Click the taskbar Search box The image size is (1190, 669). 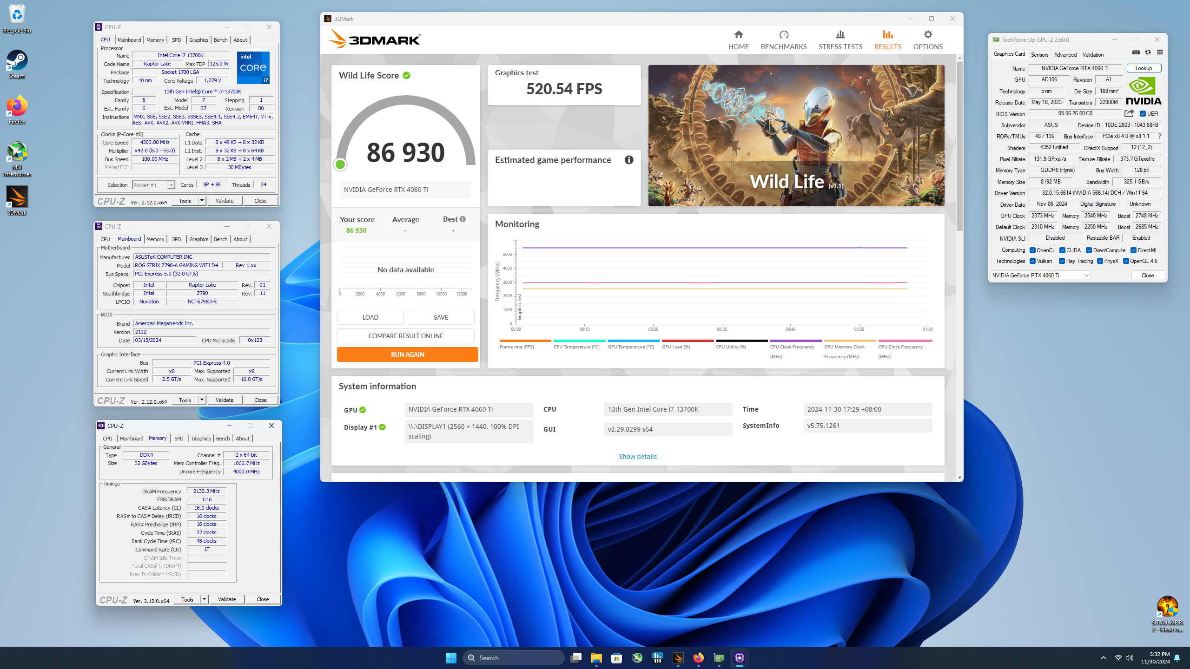(513, 658)
